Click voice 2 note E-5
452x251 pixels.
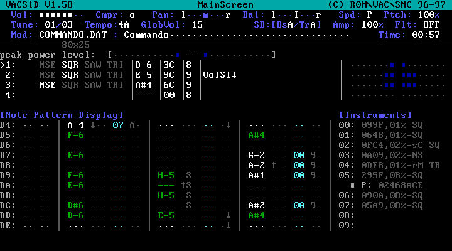(143, 75)
